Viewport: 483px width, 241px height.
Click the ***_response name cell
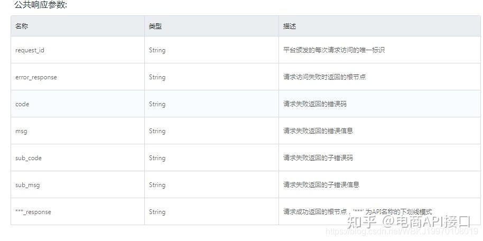point(33,212)
